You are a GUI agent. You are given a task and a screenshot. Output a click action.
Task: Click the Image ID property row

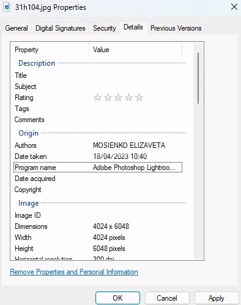click(98, 215)
